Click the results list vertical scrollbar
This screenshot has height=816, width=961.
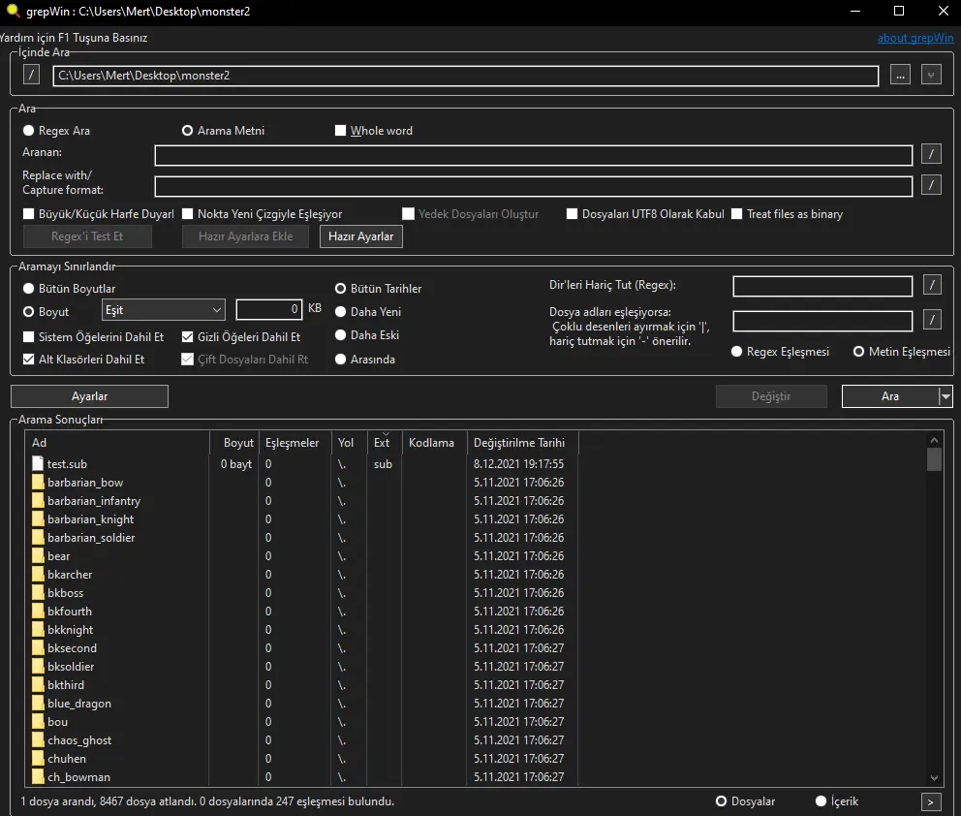934,611
